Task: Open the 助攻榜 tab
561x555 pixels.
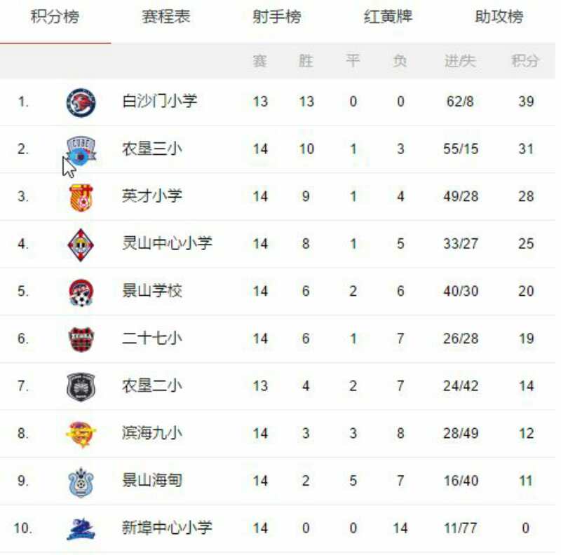Action: pyautogui.click(x=499, y=16)
